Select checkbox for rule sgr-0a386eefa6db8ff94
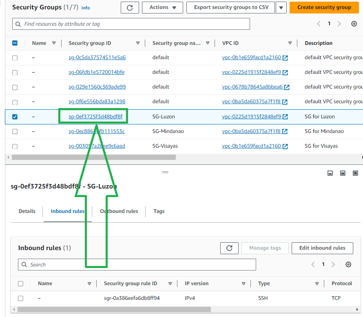The width and height of the screenshot is (363, 317). [x=21, y=298]
